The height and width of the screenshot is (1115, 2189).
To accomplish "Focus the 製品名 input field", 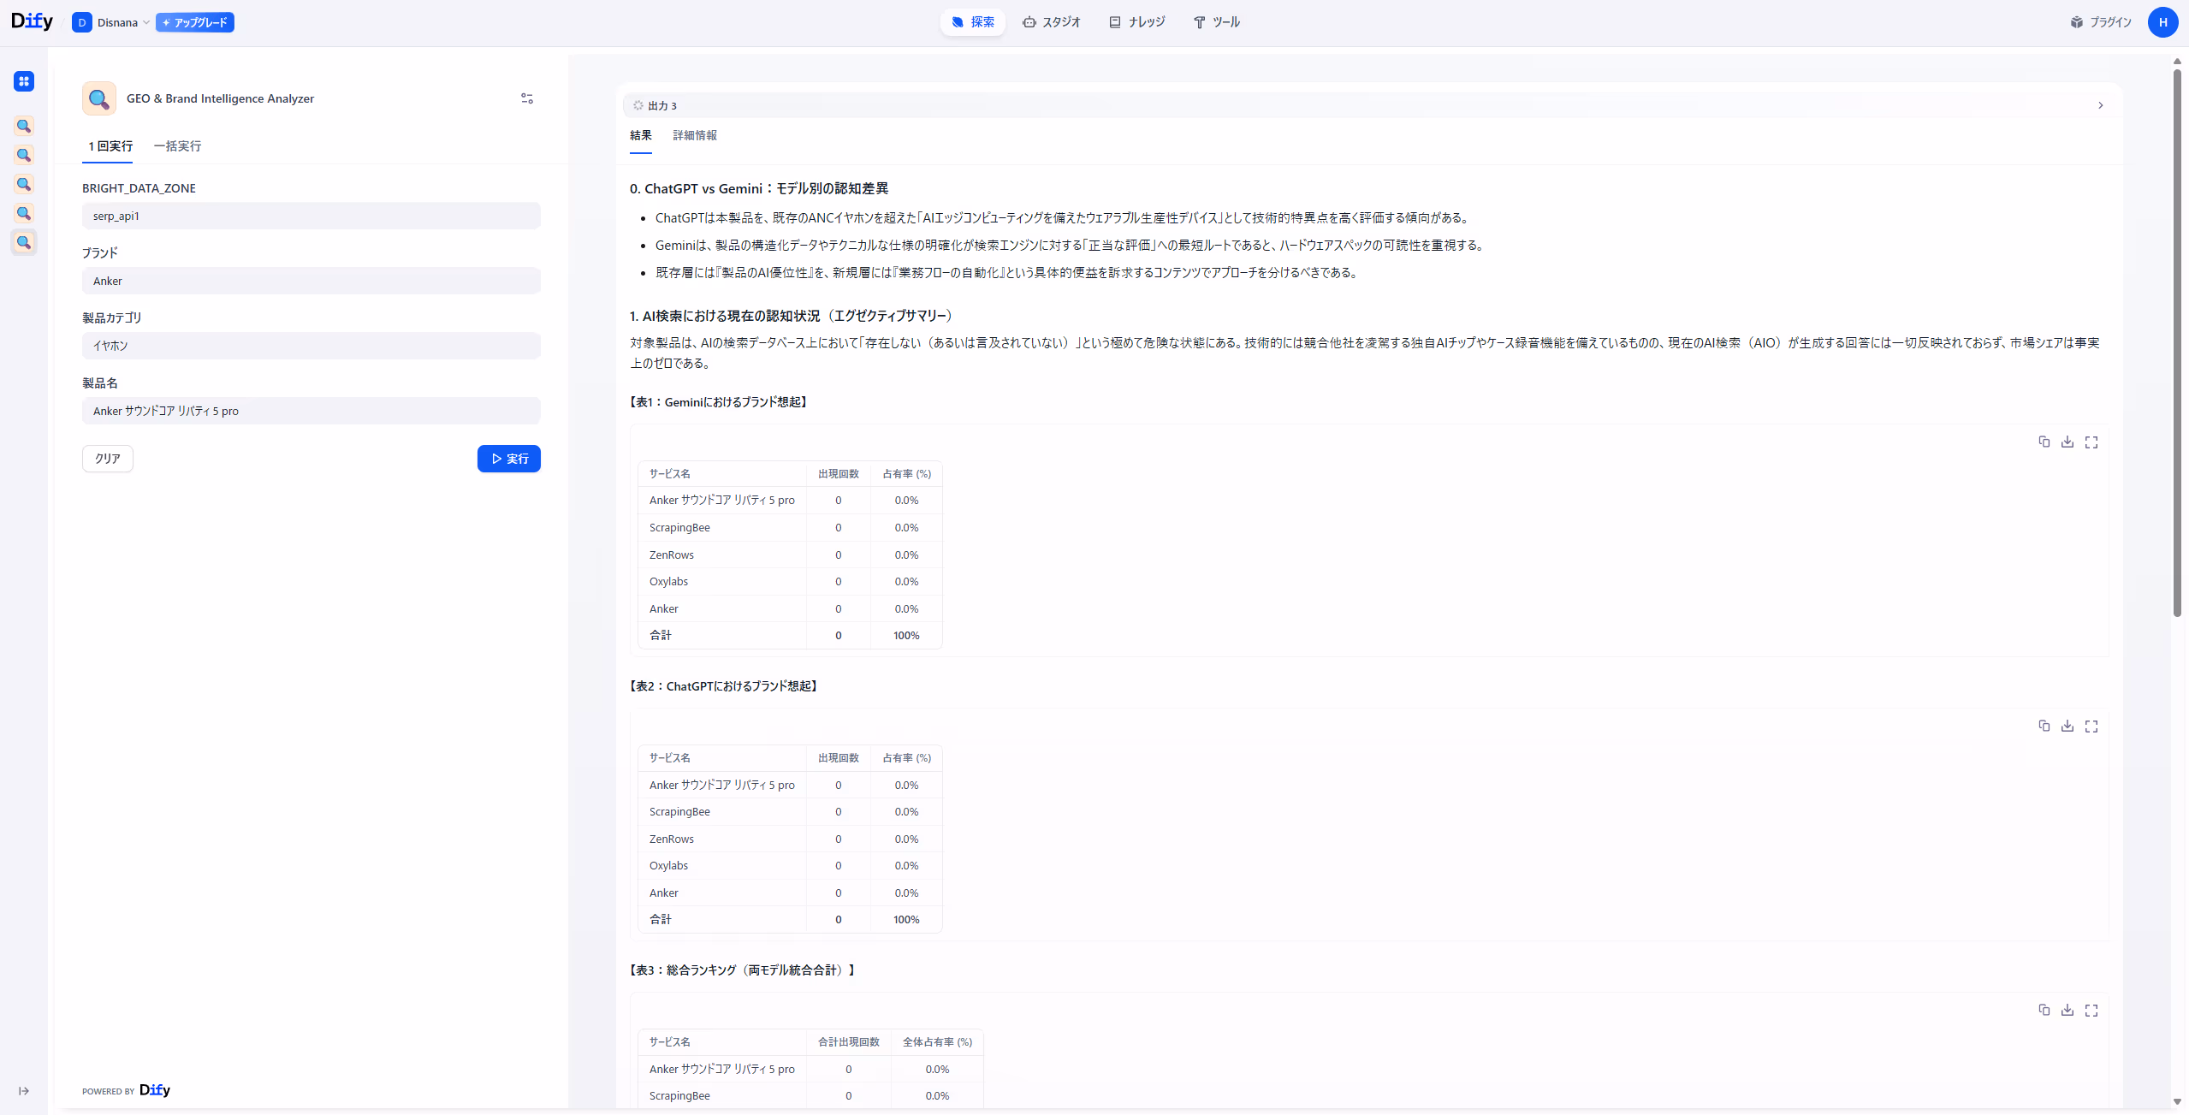I will (311, 411).
